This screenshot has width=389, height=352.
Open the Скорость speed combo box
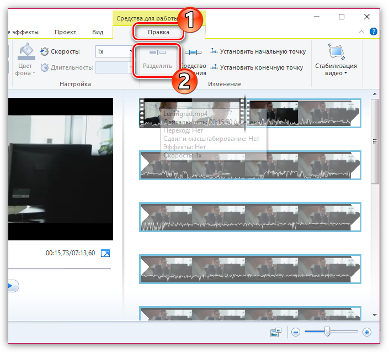coord(114,51)
